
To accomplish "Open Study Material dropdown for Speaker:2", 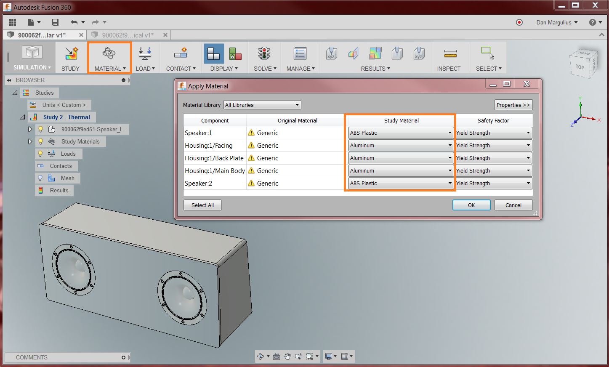I will [x=401, y=183].
